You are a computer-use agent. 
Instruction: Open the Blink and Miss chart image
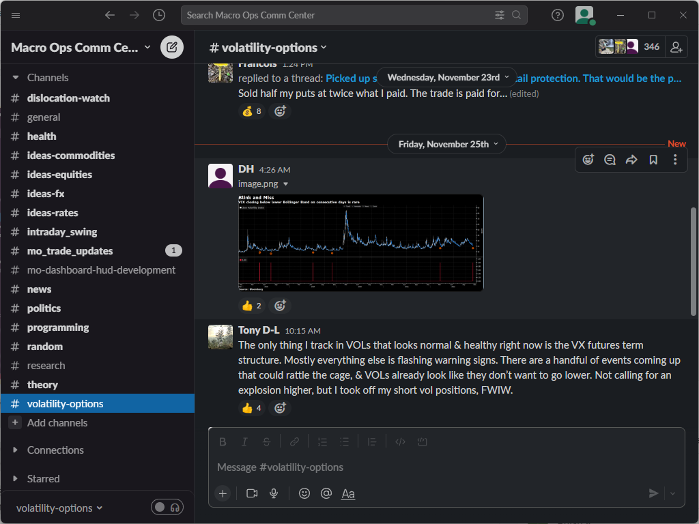[x=360, y=243]
